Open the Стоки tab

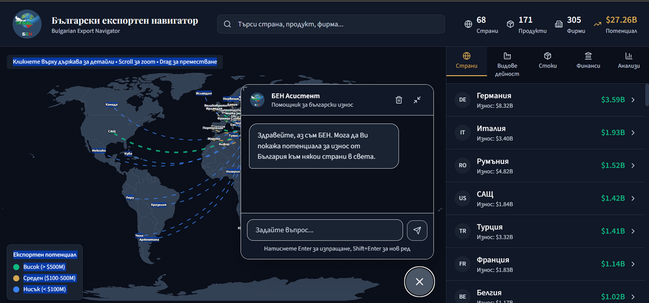point(548,61)
